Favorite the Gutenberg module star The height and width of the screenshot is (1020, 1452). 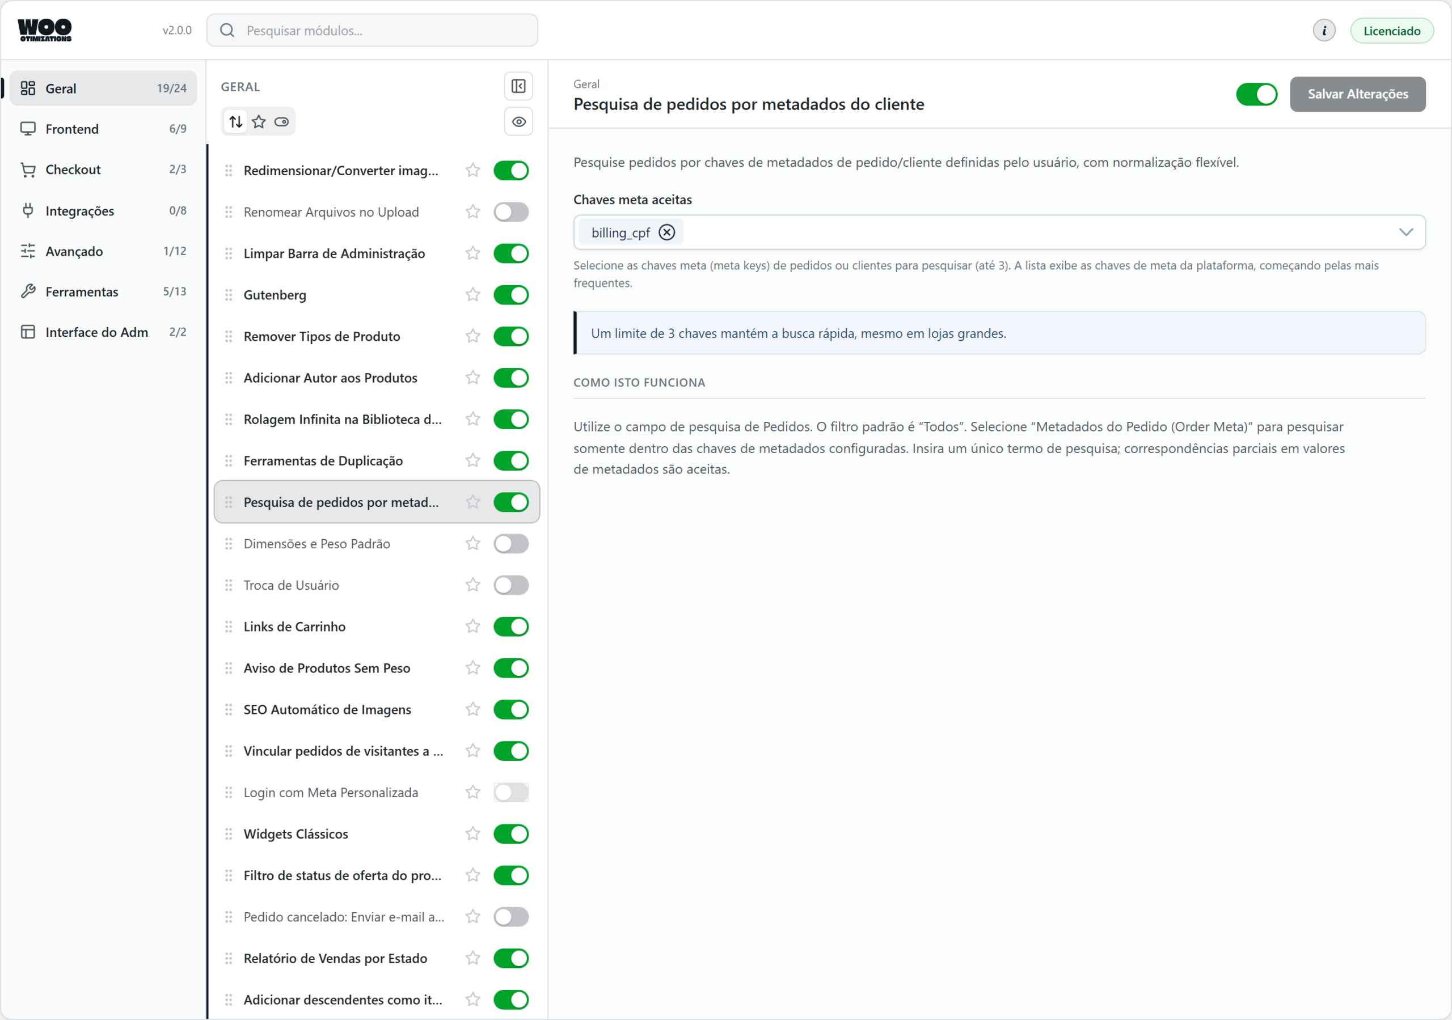coord(472,295)
